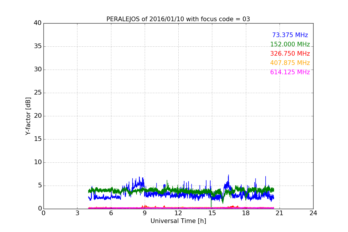Select the 326.750 MHz legend label
348x232 pixels.
coord(290,54)
